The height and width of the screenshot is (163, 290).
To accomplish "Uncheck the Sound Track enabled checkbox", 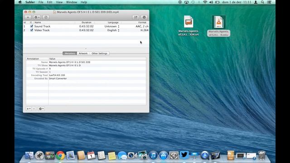I will (x=32, y=26).
